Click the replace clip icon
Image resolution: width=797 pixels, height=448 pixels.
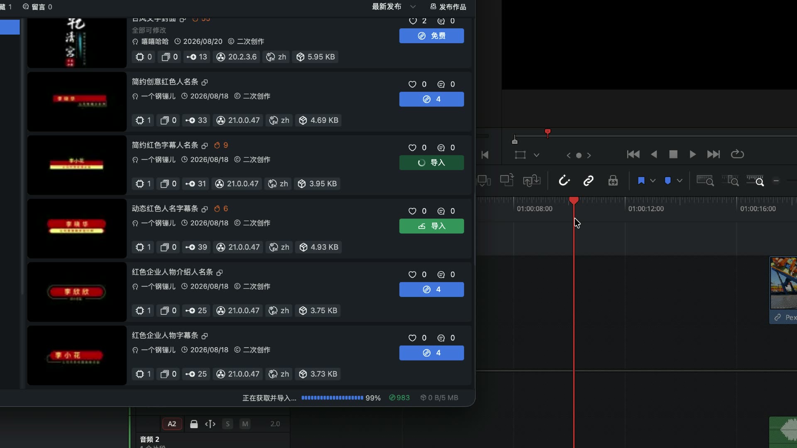pos(532,181)
